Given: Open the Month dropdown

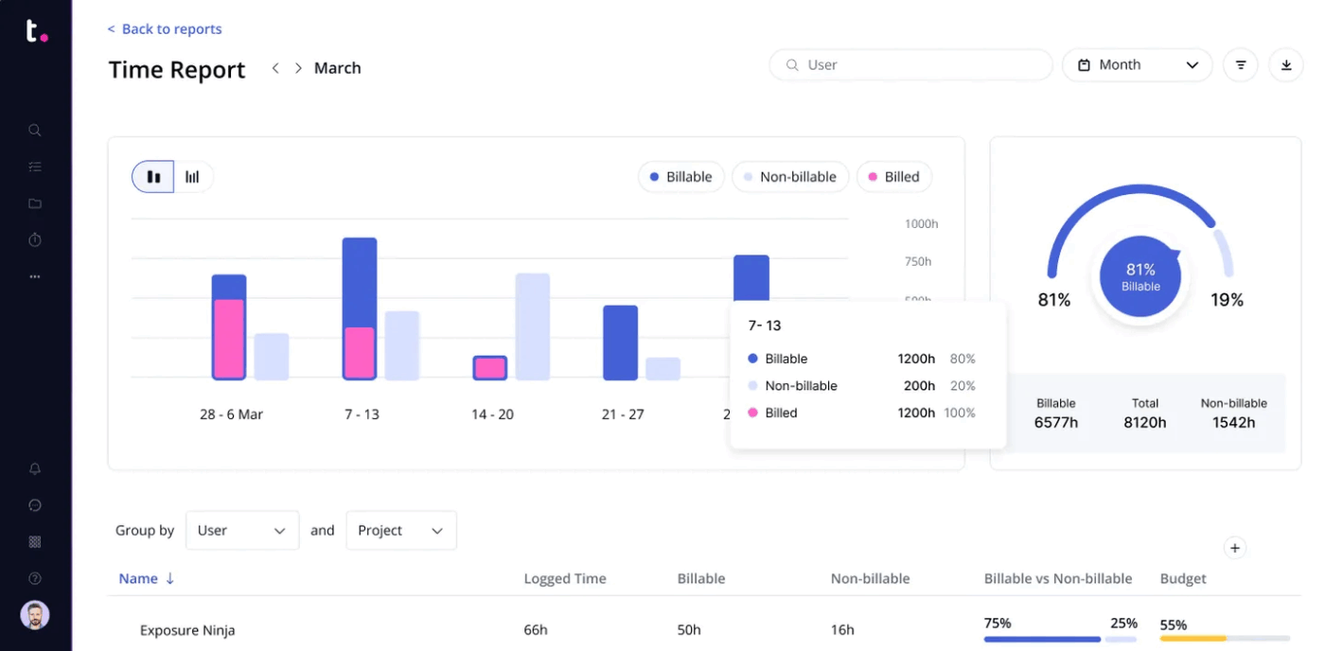Looking at the screenshot, I should (x=1137, y=64).
